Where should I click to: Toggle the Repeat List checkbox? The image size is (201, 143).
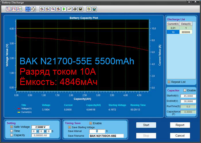tap(169, 82)
